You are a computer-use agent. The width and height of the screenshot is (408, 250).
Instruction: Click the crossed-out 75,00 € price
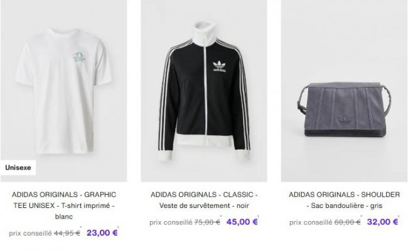207,222
